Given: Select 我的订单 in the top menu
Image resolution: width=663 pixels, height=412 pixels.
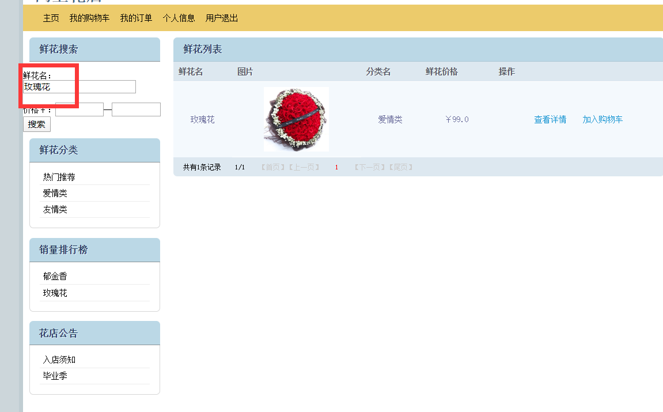Looking at the screenshot, I should tap(136, 18).
